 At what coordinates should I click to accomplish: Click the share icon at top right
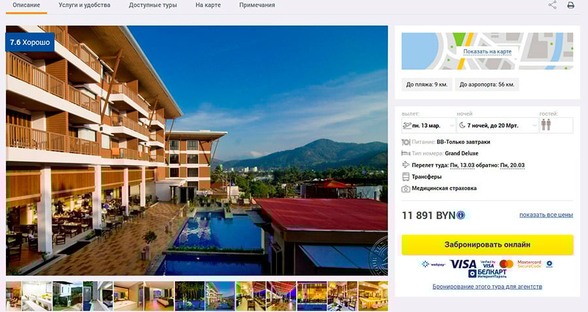point(552,5)
